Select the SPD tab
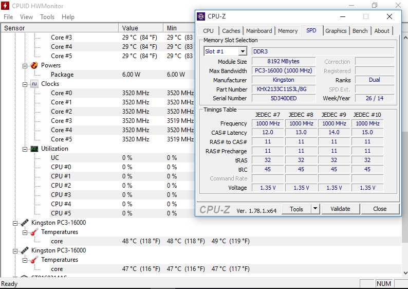408x289 pixels. [x=311, y=30]
